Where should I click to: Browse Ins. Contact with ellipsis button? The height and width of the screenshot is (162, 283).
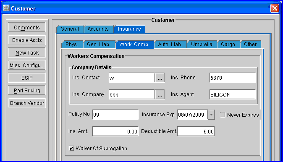point(160,78)
